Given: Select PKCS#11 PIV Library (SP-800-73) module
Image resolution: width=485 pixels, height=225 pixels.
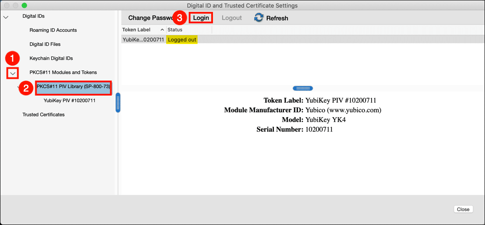Looking at the screenshot, I should (x=73, y=87).
